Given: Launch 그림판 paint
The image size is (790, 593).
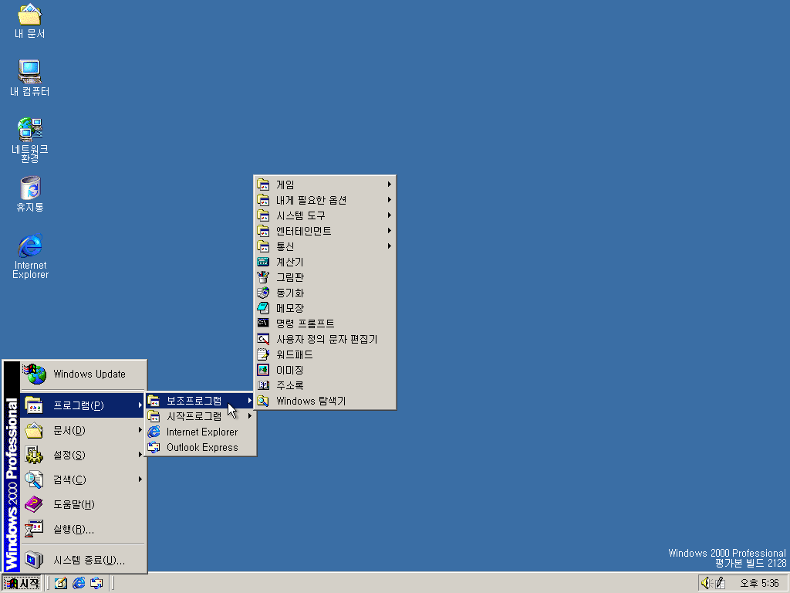Looking at the screenshot, I should point(325,277).
